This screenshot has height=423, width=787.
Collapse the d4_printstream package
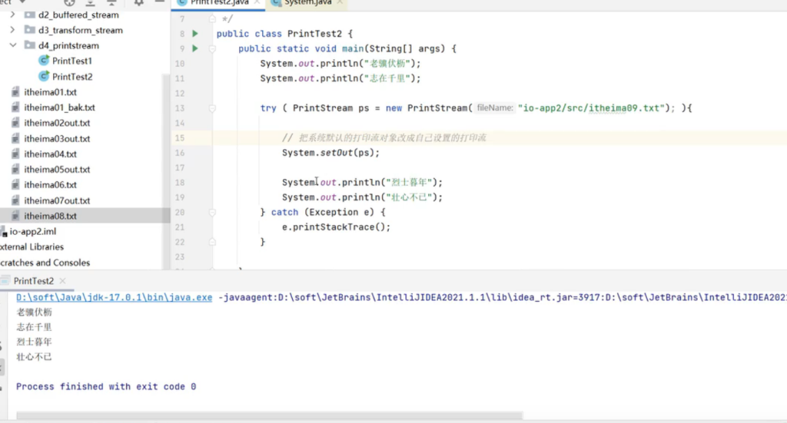12,45
